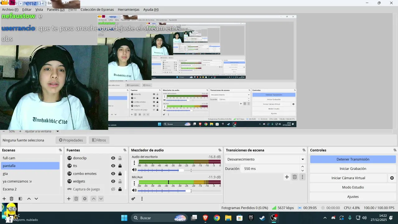Undock the Escenas panel
Image resolution: width=398 pixels, height=224 pixels.
point(60,150)
